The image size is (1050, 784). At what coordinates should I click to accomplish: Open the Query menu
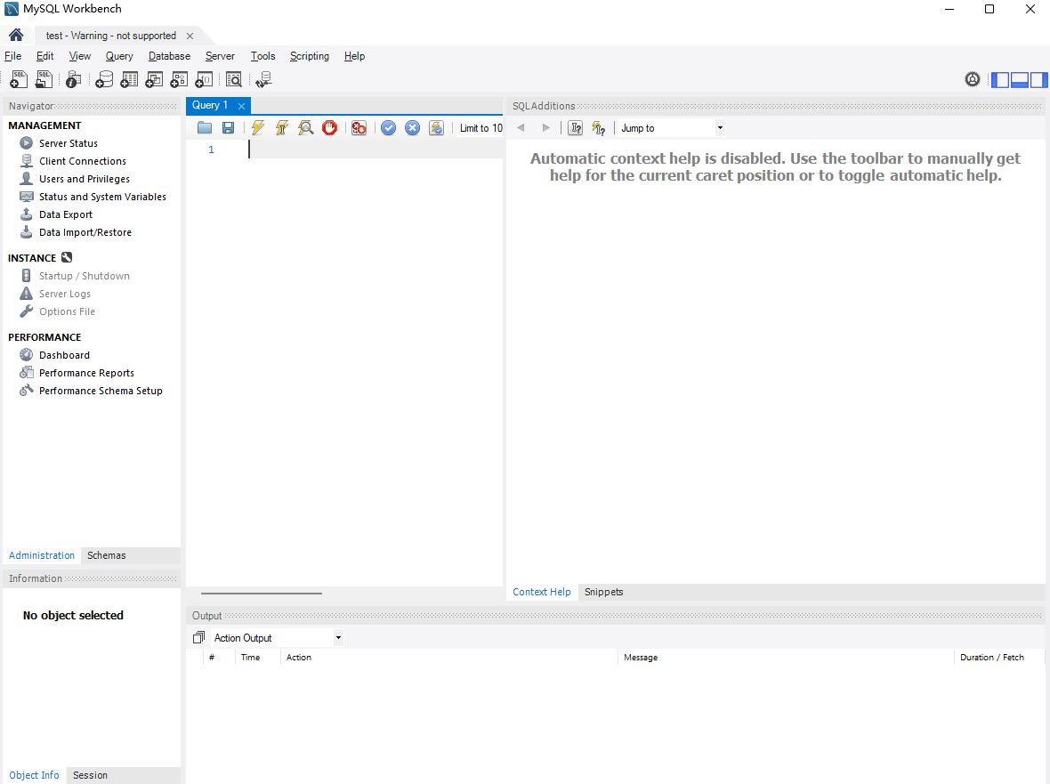click(x=119, y=56)
